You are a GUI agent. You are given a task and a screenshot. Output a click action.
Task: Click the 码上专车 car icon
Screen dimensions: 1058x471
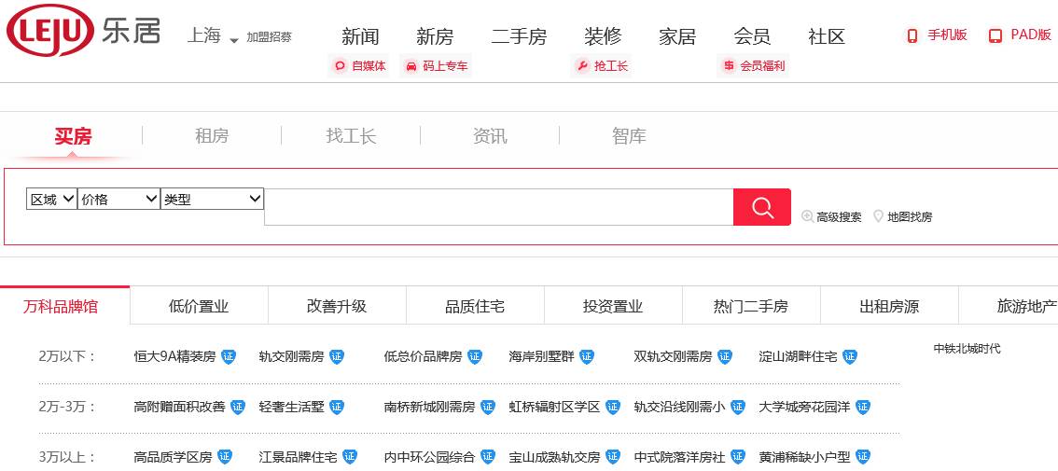(411, 66)
